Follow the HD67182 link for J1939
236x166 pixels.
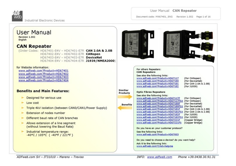[x=158, y=86]
